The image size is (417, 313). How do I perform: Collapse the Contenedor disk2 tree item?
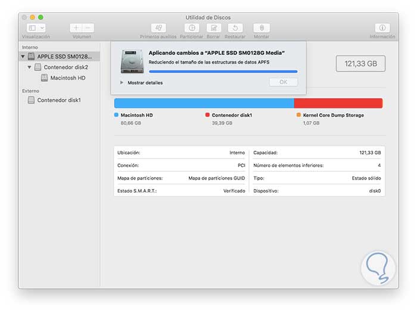click(29, 67)
